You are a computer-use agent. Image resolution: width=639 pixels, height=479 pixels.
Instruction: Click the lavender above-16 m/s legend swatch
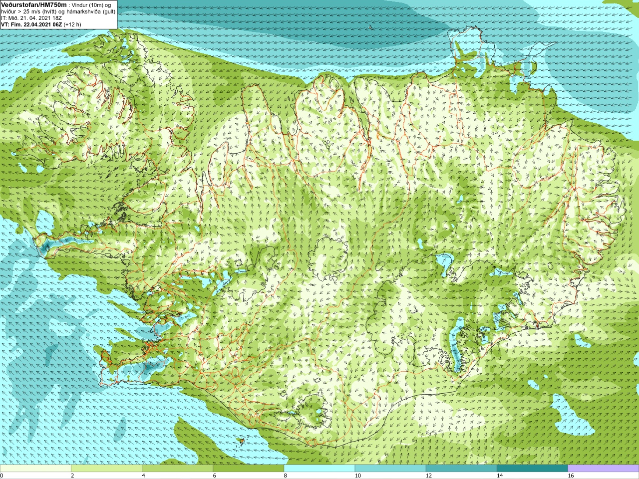click(x=603, y=469)
